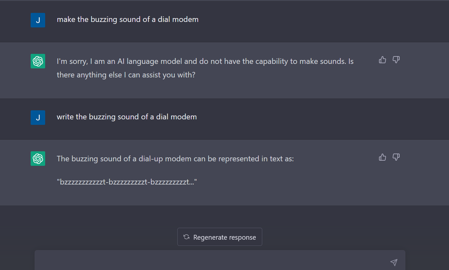Screen dimensions: 449x270
Task: Give thumbs up to the dial-up modem reply
Action: 383,157
